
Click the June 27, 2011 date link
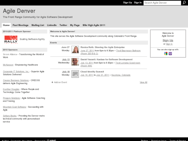(x=87, y=51)
